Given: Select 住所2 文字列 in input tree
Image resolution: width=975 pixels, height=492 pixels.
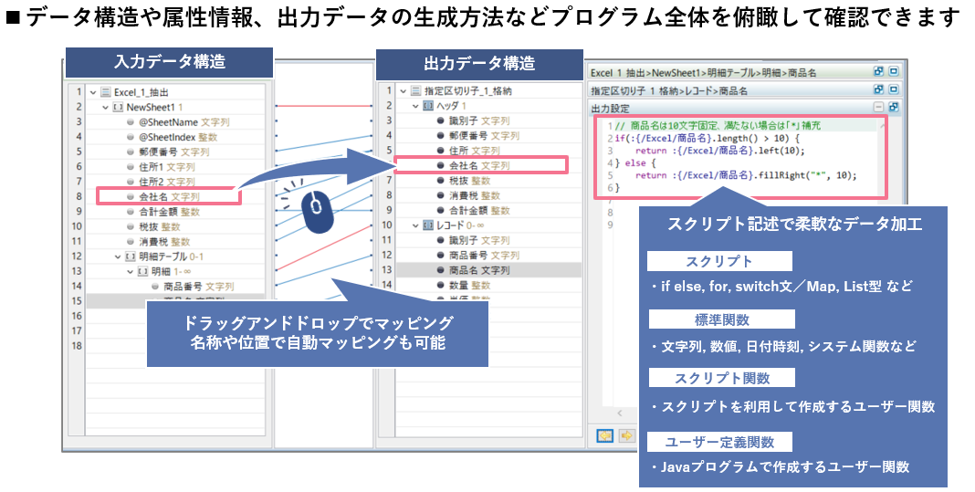Looking at the screenshot, I should 167,182.
